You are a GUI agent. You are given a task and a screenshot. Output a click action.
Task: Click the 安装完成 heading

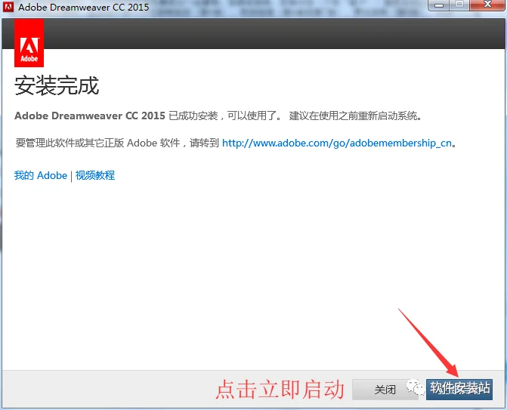pyautogui.click(x=57, y=85)
